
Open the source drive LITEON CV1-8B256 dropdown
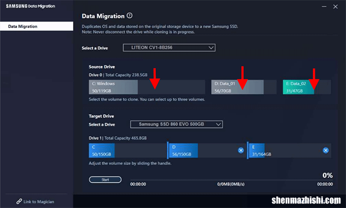click(169, 48)
